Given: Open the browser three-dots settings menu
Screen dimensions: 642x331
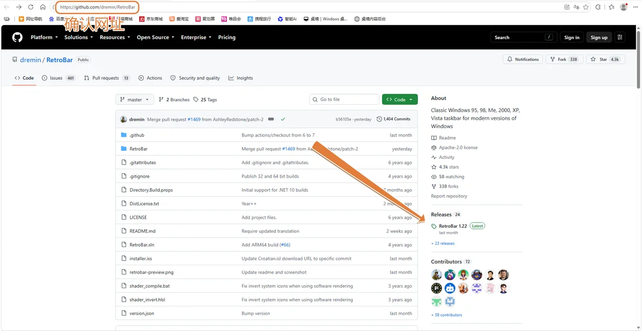Looking at the screenshot, I should click(x=635, y=7).
